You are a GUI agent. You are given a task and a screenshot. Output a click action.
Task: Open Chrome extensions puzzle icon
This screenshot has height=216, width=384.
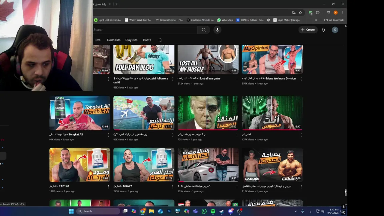(x=318, y=13)
